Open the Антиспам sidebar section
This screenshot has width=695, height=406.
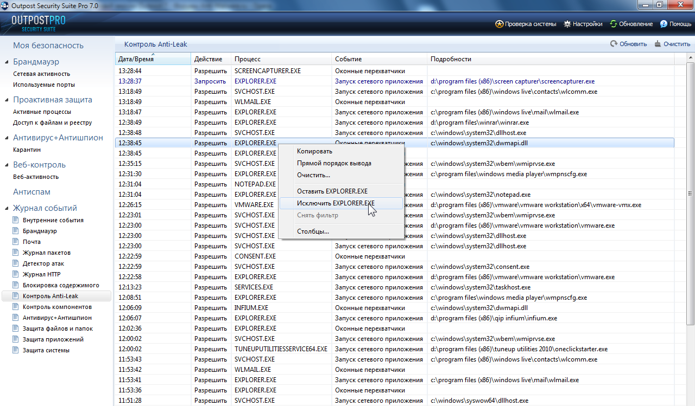point(31,192)
